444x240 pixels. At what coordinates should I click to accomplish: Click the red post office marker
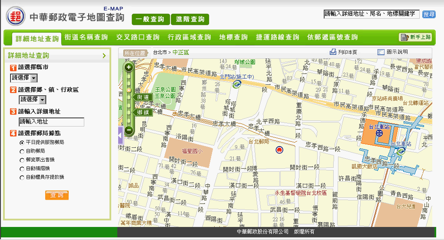click(279, 150)
